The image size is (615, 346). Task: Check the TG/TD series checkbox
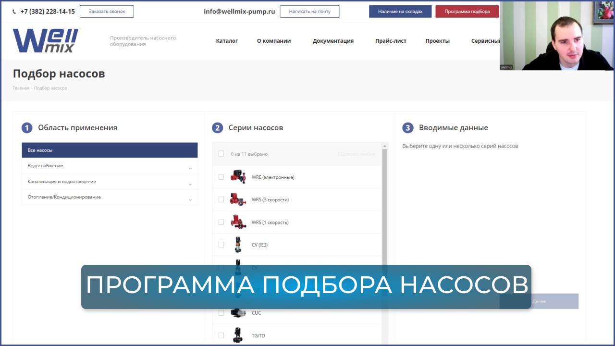[x=221, y=335]
